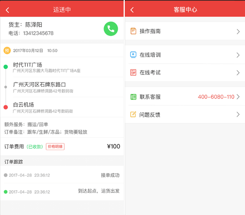Open the 在线培训 menu entry
This screenshot has width=245, height=215.
tap(185, 55)
